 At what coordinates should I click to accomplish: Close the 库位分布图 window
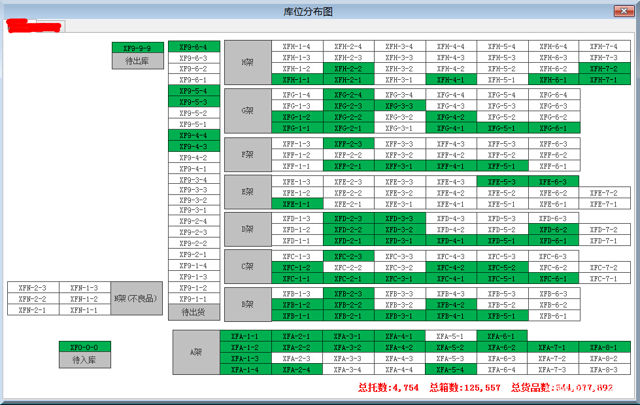click(624, 11)
